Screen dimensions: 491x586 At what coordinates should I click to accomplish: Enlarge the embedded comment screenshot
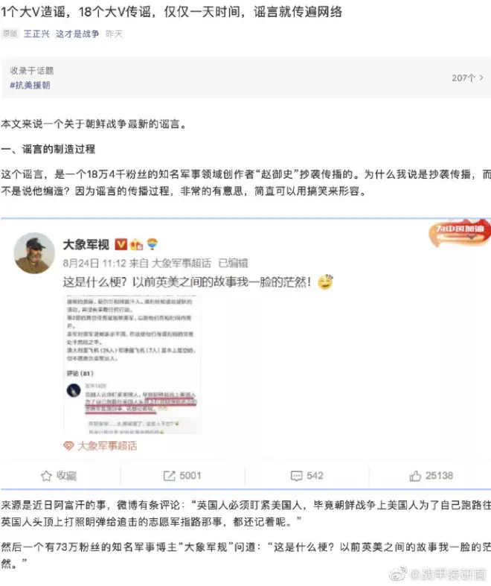pyautogui.click(x=132, y=364)
